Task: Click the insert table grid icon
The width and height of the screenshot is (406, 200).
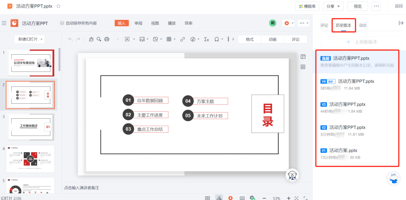Action: pyautogui.click(x=169, y=39)
